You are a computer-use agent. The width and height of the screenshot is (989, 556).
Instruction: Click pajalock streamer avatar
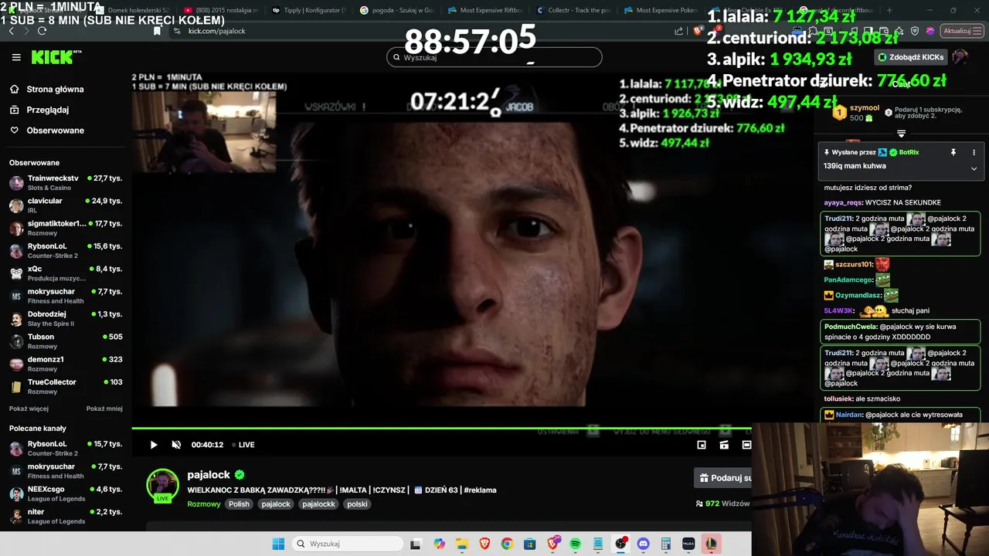point(163,484)
